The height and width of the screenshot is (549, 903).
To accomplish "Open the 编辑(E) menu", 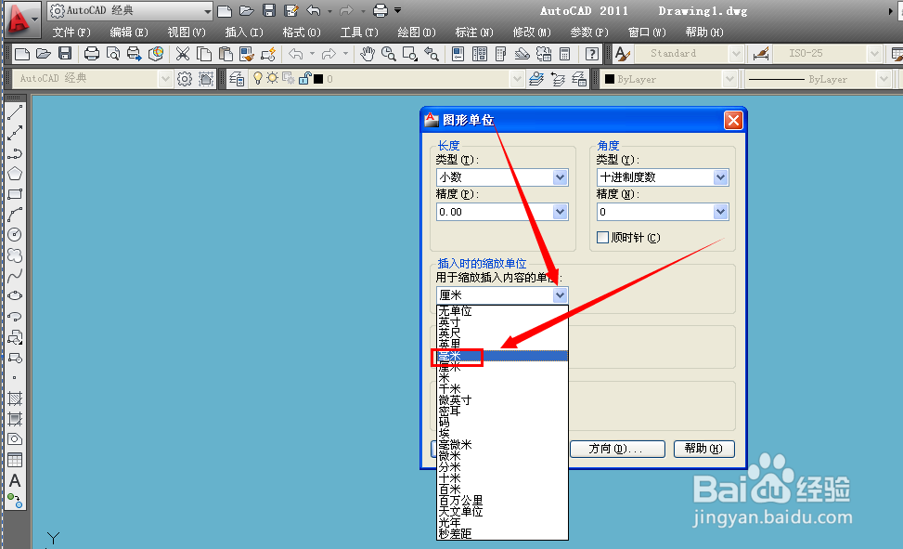I will [x=129, y=33].
